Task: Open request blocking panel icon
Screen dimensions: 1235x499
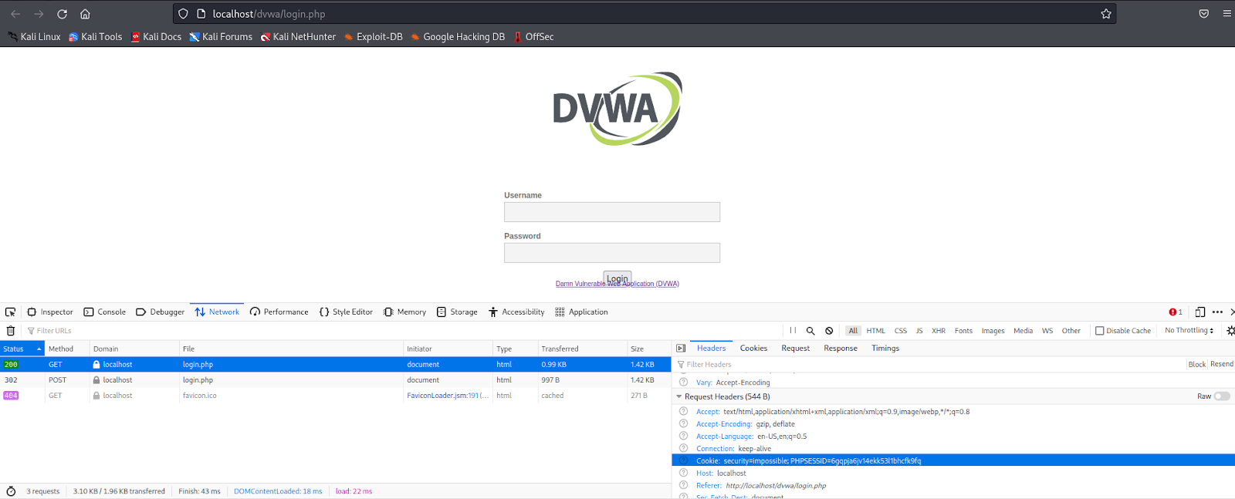Action: [829, 331]
